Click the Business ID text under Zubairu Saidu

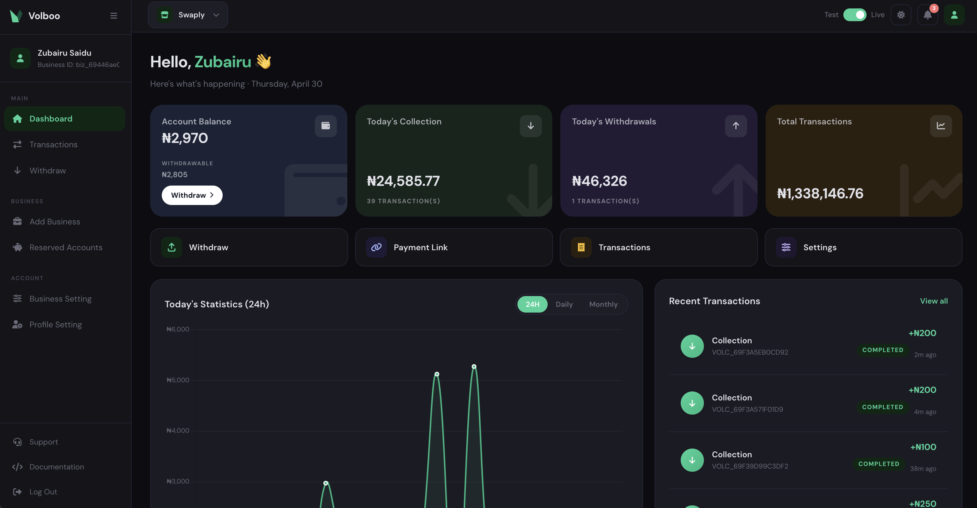[x=79, y=65]
